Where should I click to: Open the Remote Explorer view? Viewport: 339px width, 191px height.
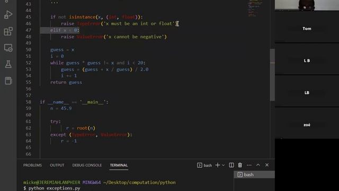[x=8, y=48]
